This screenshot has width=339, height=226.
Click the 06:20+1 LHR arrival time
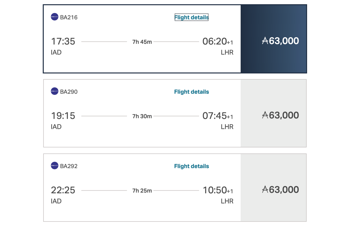pyautogui.click(x=218, y=41)
